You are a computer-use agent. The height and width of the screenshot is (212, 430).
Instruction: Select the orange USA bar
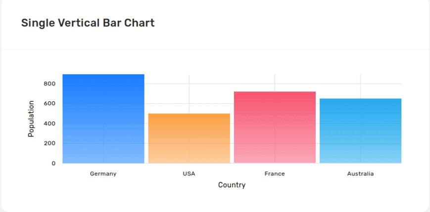(189, 138)
